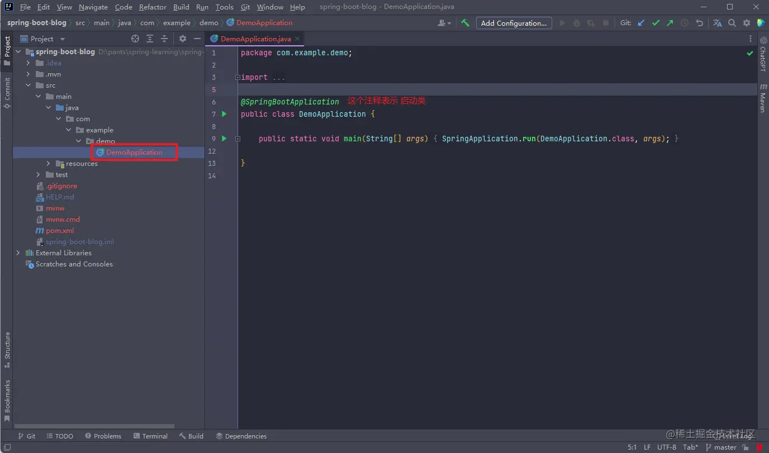
Task: Open the Window menu
Action: 270,7
